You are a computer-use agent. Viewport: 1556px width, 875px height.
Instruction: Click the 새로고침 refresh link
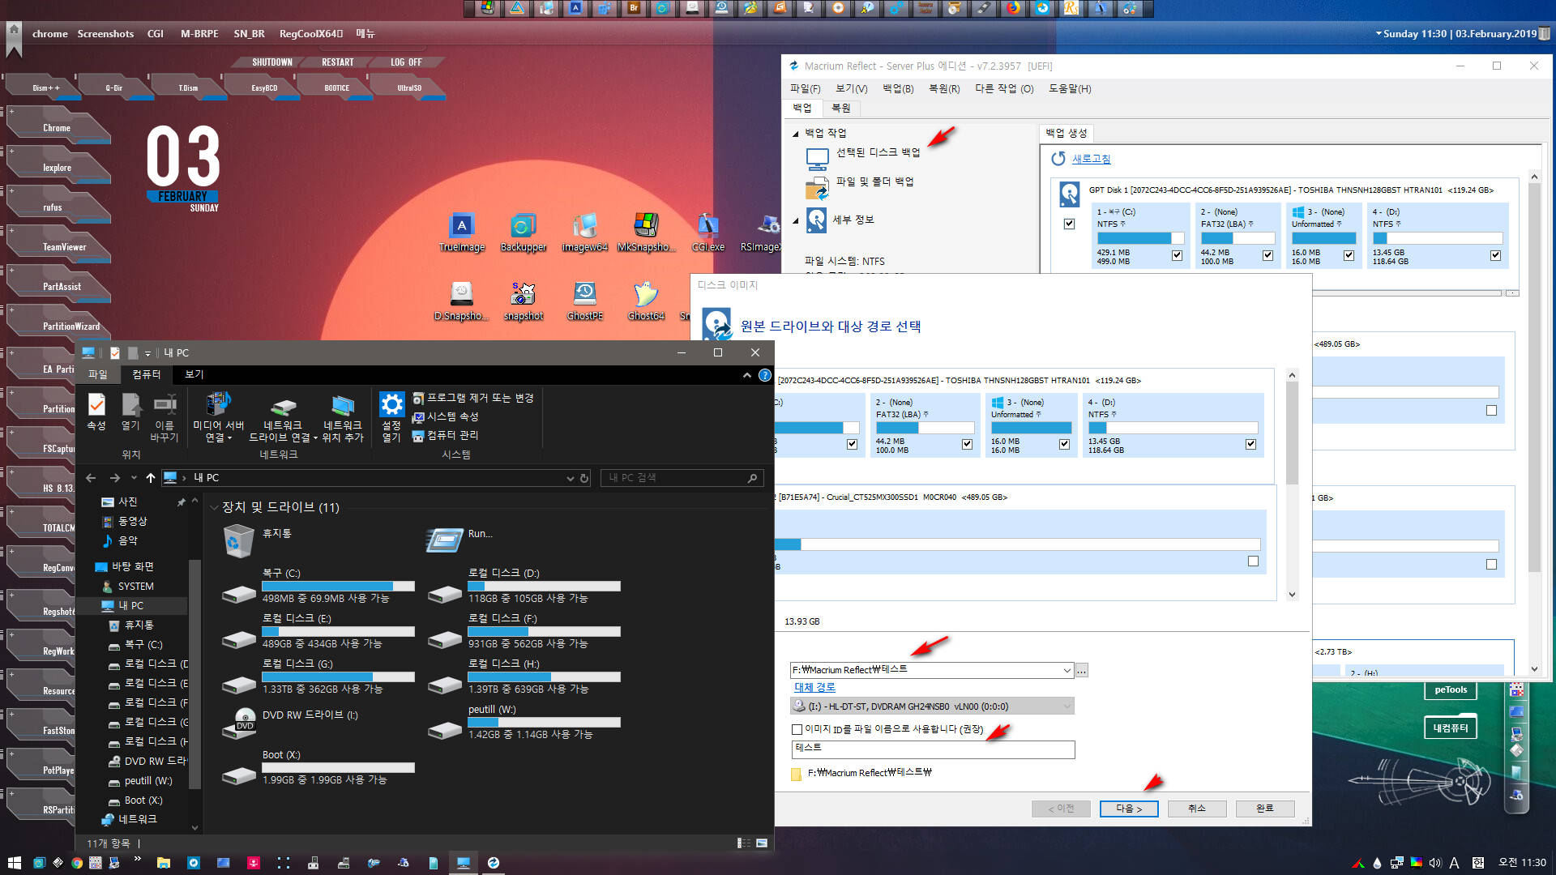click(x=1091, y=159)
